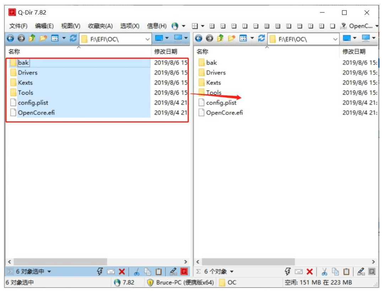Screen dimensions: 383x292
Task: Click the scissors cut icon in right pane
Action: point(324,272)
